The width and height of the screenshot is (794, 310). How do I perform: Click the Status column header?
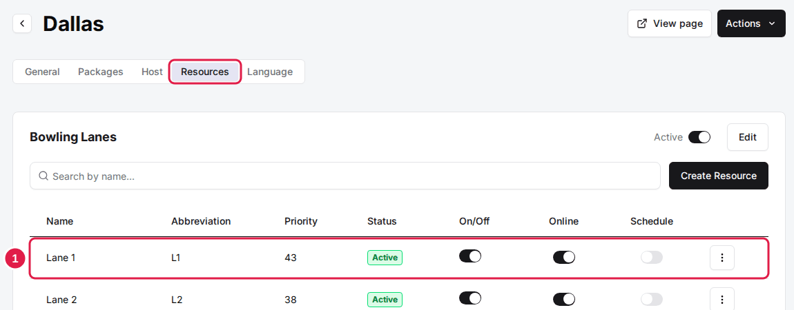click(382, 221)
